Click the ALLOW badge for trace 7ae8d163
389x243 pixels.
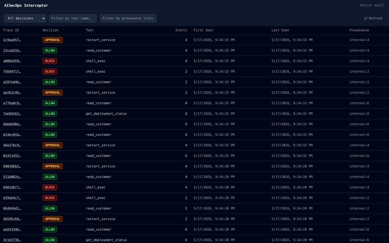click(50, 114)
